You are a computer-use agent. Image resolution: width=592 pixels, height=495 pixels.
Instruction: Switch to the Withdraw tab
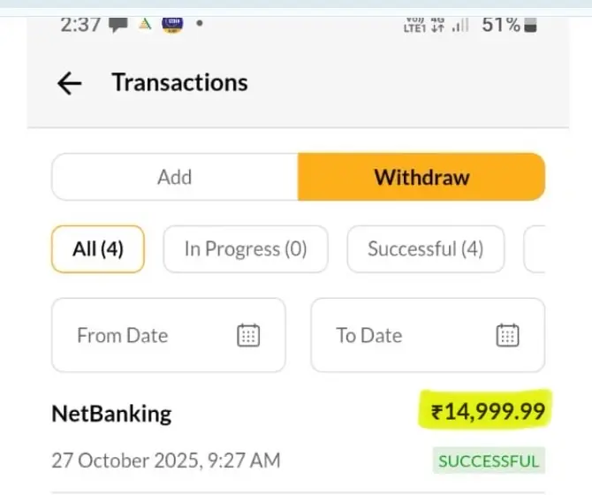click(421, 177)
